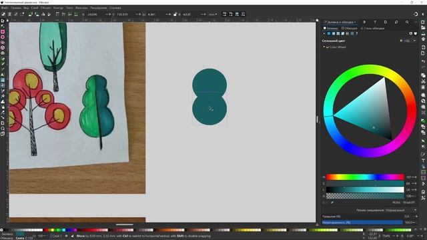Image resolution: width=427 pixels, height=240 pixels.
Task: Click the Hue (H) slider
Action: 365,177
